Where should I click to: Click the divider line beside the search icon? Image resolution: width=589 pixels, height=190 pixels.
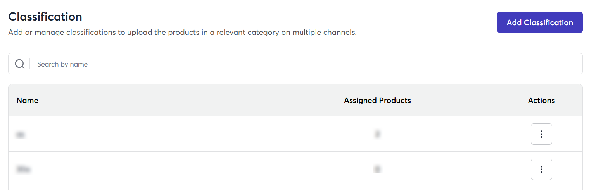click(30, 64)
